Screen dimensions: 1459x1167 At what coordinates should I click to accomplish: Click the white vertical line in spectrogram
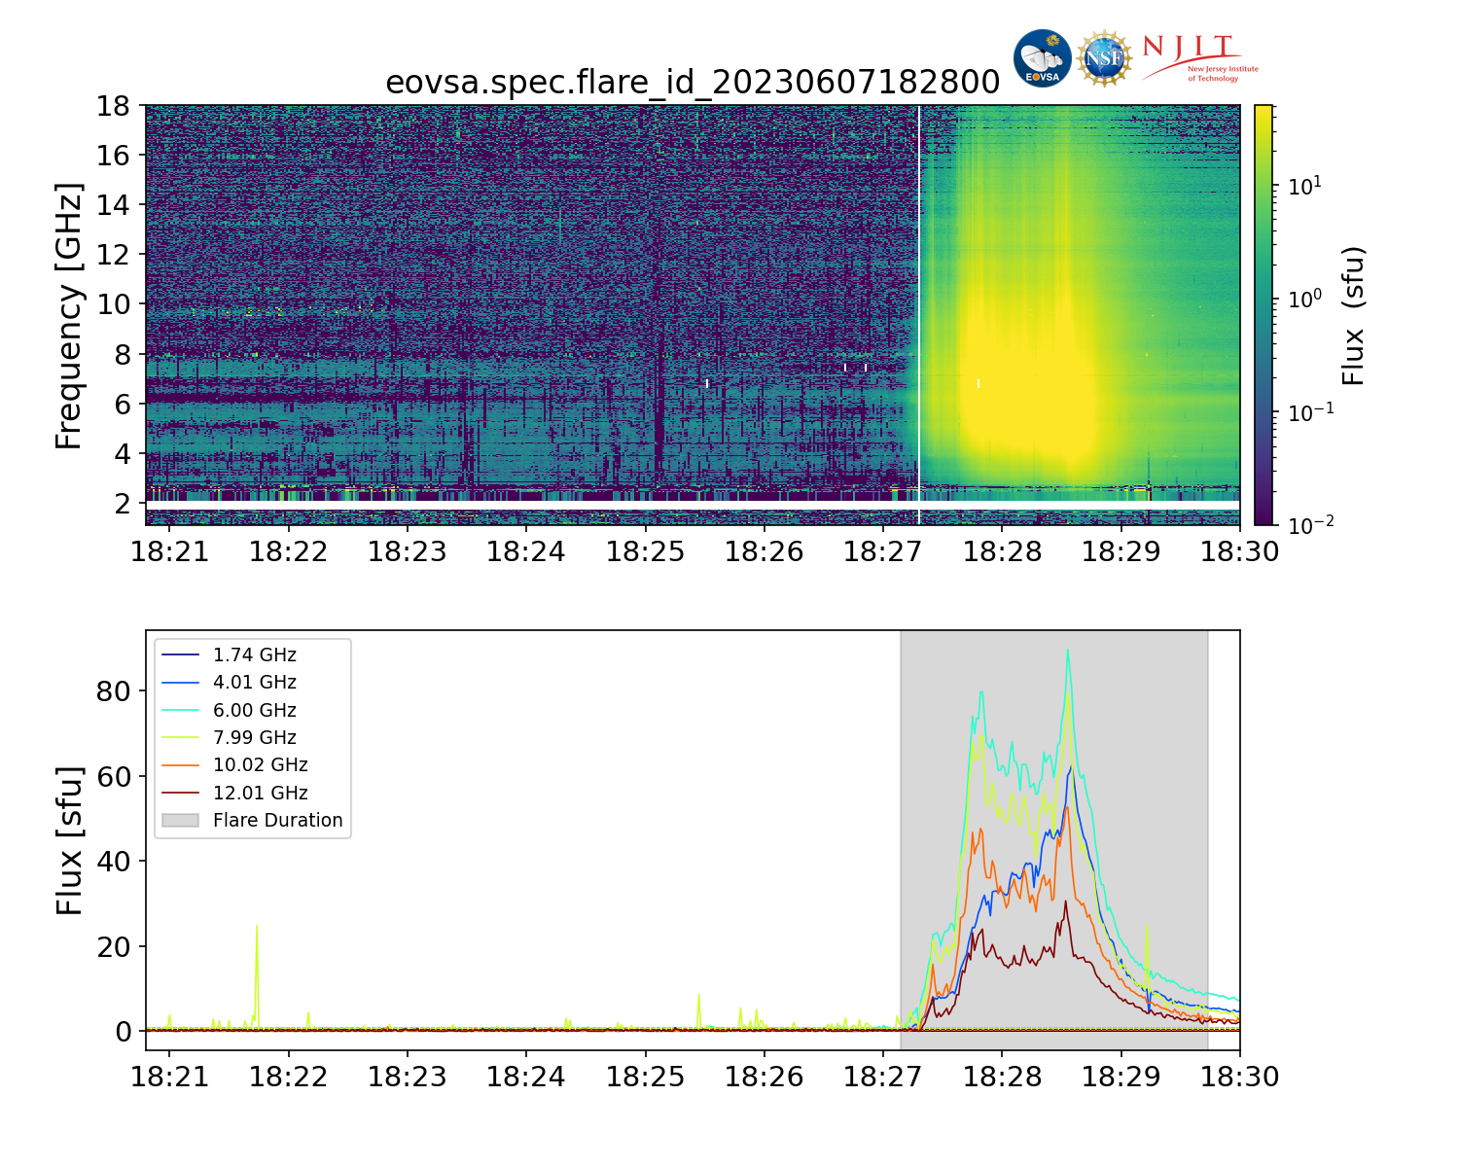tap(919, 315)
